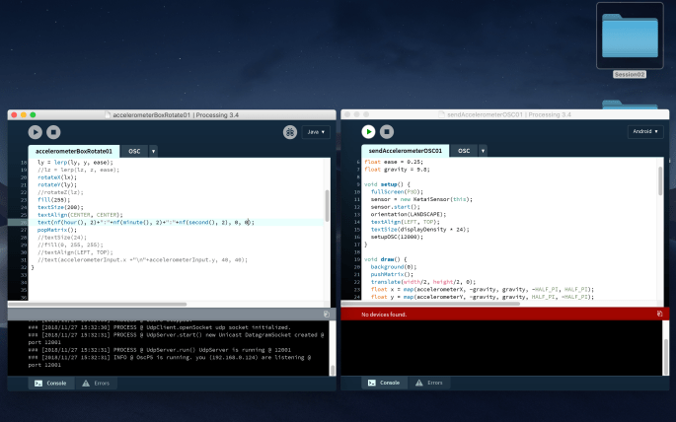Click vertical scrollbar of left code editor
This screenshot has height=422, width=676.
tap(328, 206)
